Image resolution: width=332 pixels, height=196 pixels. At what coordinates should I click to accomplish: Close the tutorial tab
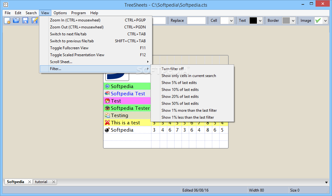(54, 182)
